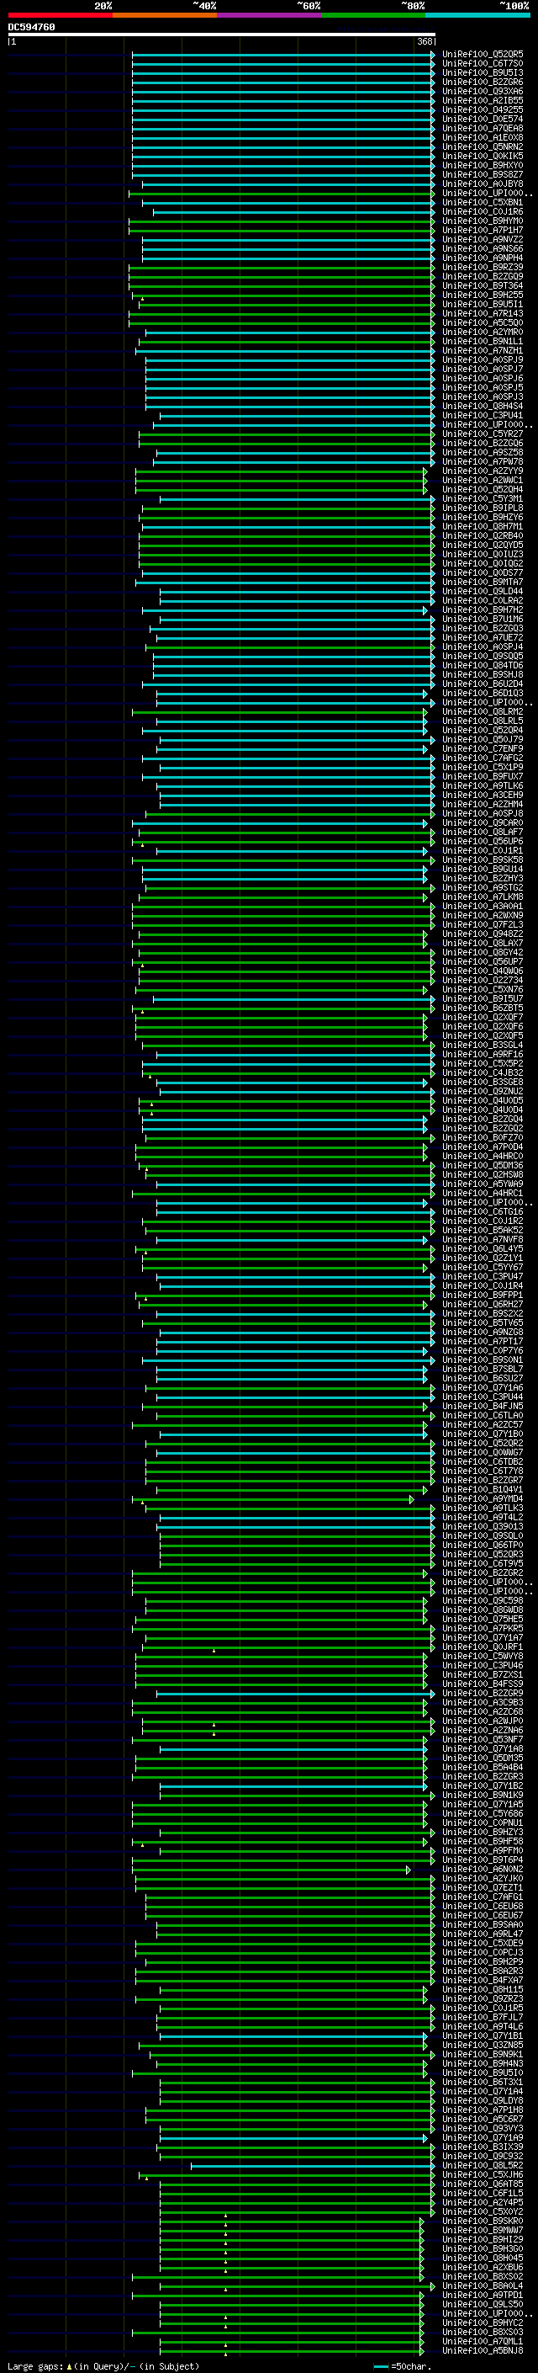Select the UniRef100_D0E574 hit label
Image resolution: width=538 pixels, height=2373 pixels.
pos(483,119)
